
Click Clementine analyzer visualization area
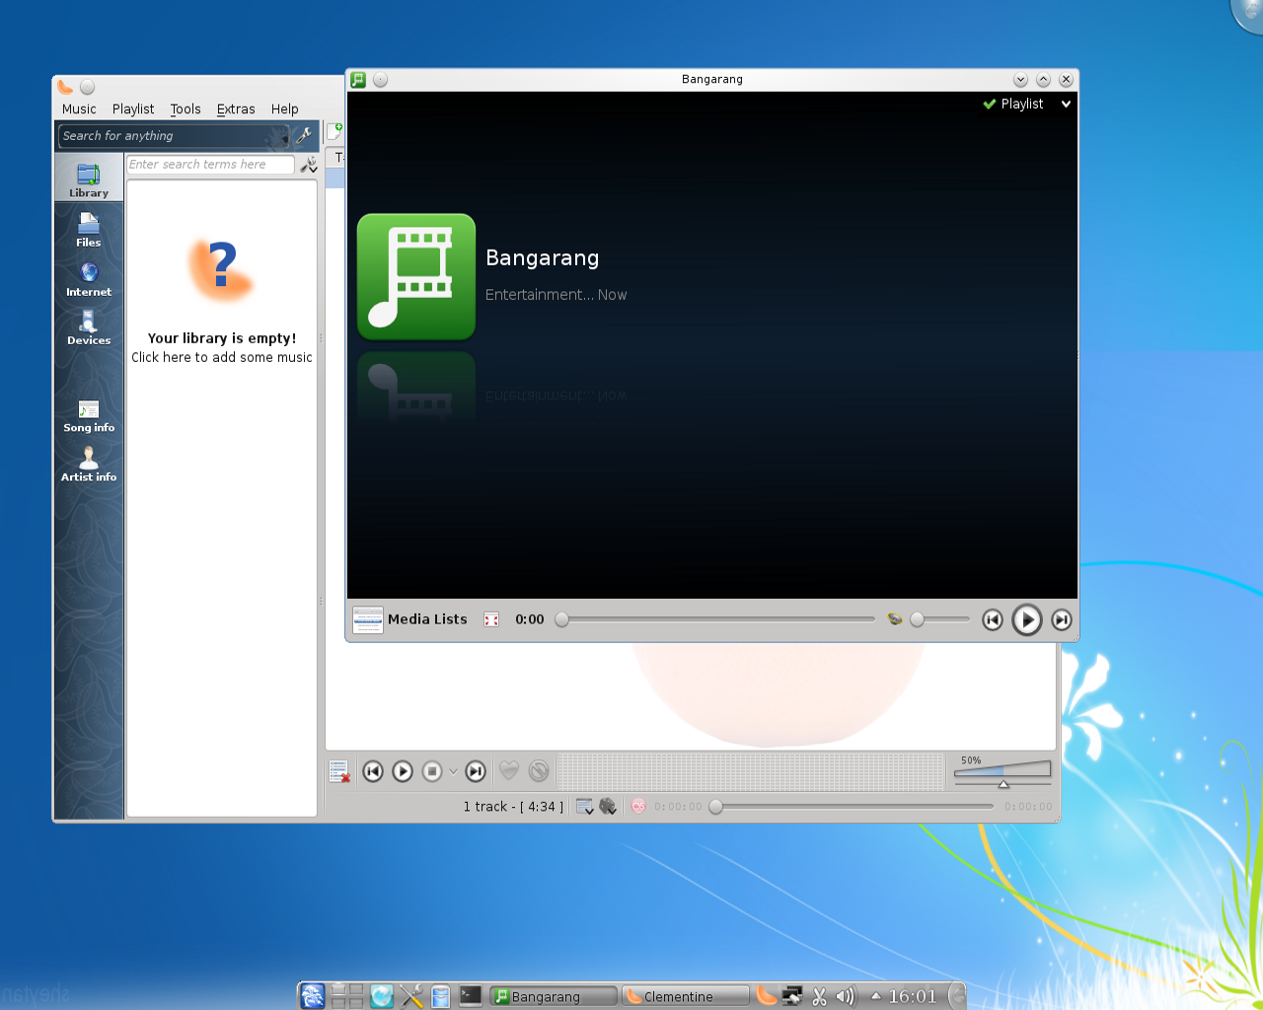[x=751, y=771]
